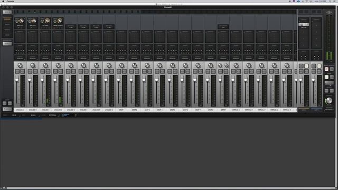Mute the ANALOG 1 channel
Viewport: 338px width, 190px height.
click(22, 71)
